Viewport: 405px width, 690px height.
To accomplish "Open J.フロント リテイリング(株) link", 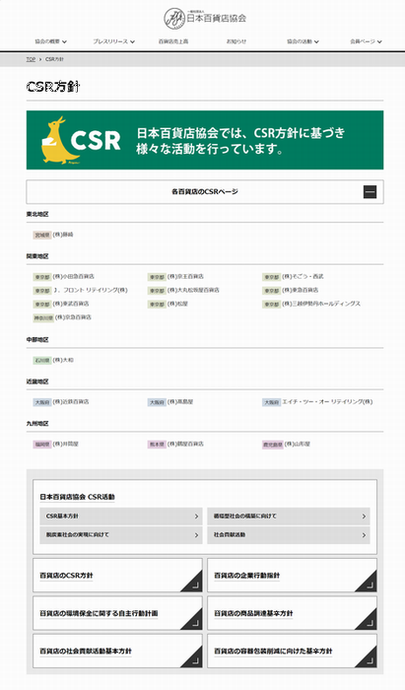I will (x=90, y=290).
